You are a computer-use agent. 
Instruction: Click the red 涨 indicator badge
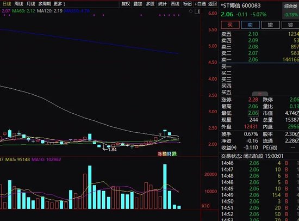(x=160, y=154)
